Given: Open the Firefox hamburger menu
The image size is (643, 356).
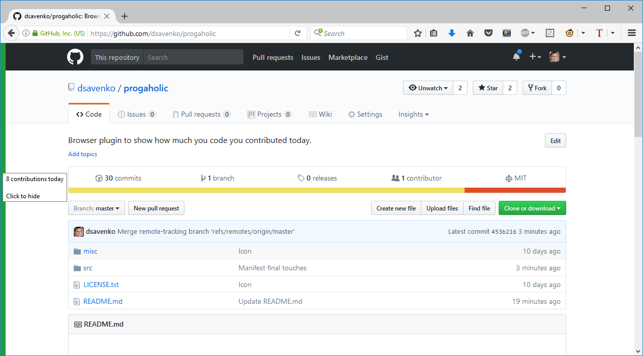Looking at the screenshot, I should click(632, 33).
